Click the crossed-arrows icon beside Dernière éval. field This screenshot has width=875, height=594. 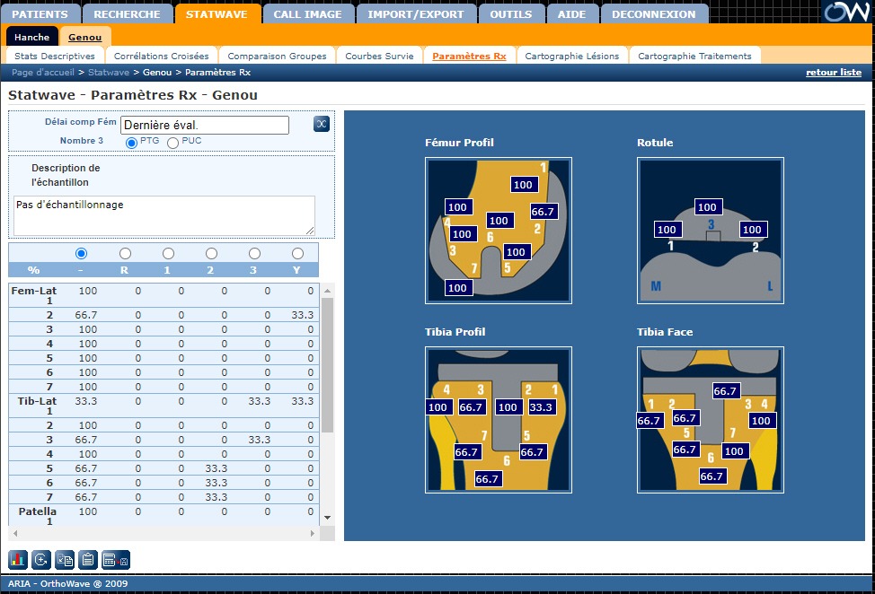(322, 124)
